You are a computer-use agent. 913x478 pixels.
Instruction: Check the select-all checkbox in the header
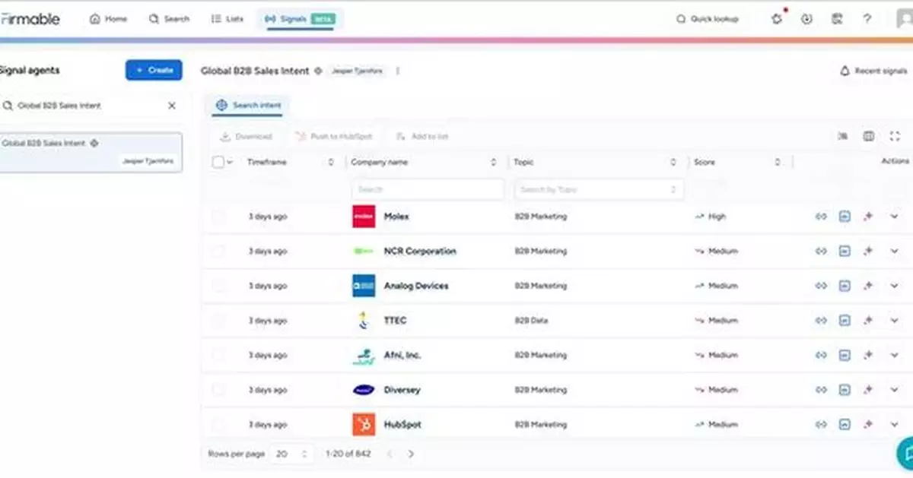[217, 161]
